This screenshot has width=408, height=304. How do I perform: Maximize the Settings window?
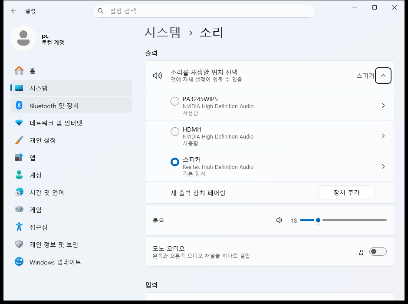click(x=375, y=7)
